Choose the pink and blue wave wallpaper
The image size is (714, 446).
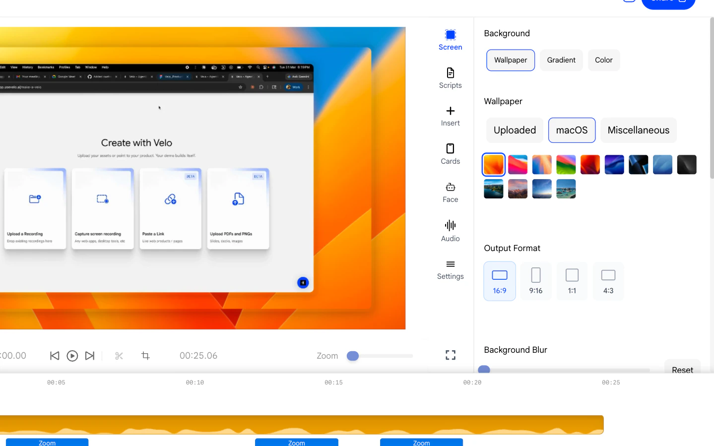pyautogui.click(x=518, y=165)
